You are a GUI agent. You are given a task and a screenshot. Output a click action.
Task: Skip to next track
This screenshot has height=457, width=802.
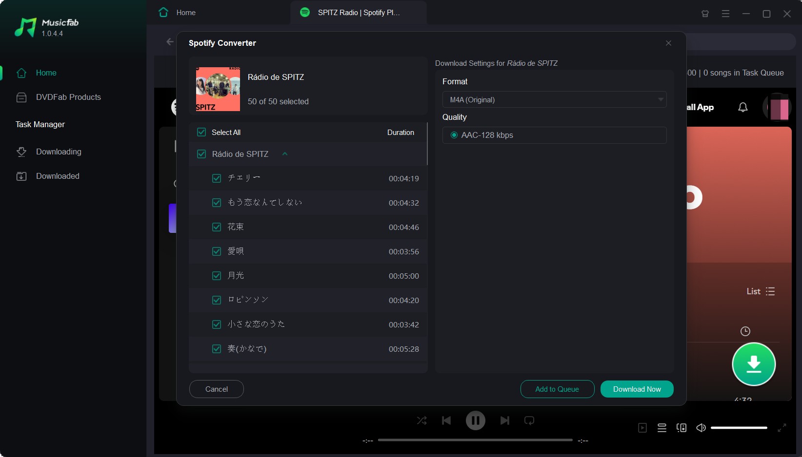click(x=505, y=420)
